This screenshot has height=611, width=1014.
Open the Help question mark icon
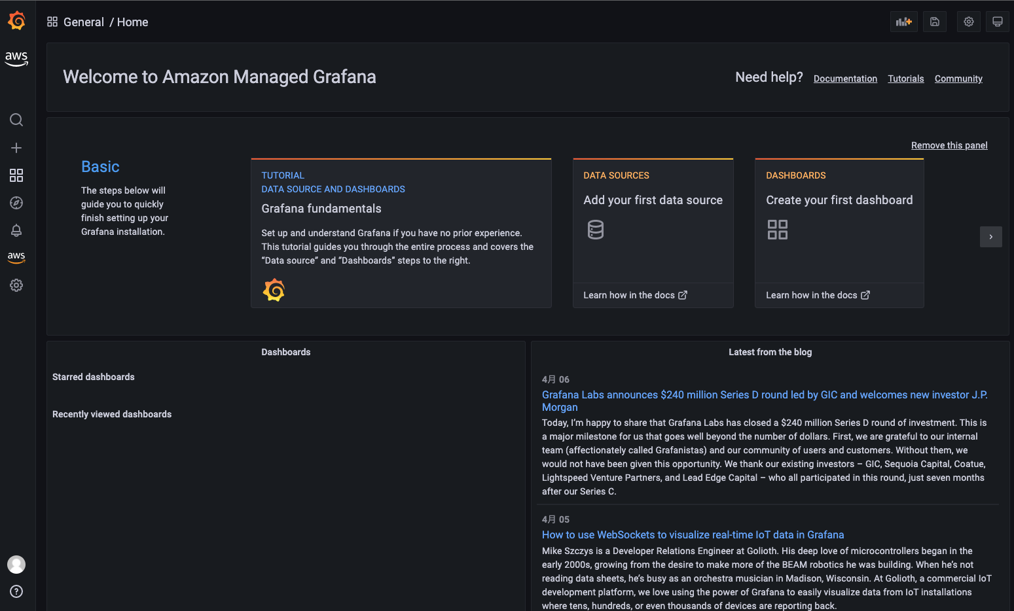click(16, 591)
